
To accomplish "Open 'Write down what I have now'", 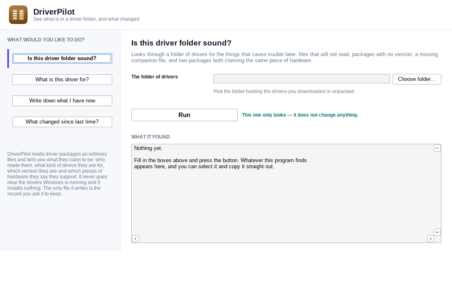I will point(62,101).
